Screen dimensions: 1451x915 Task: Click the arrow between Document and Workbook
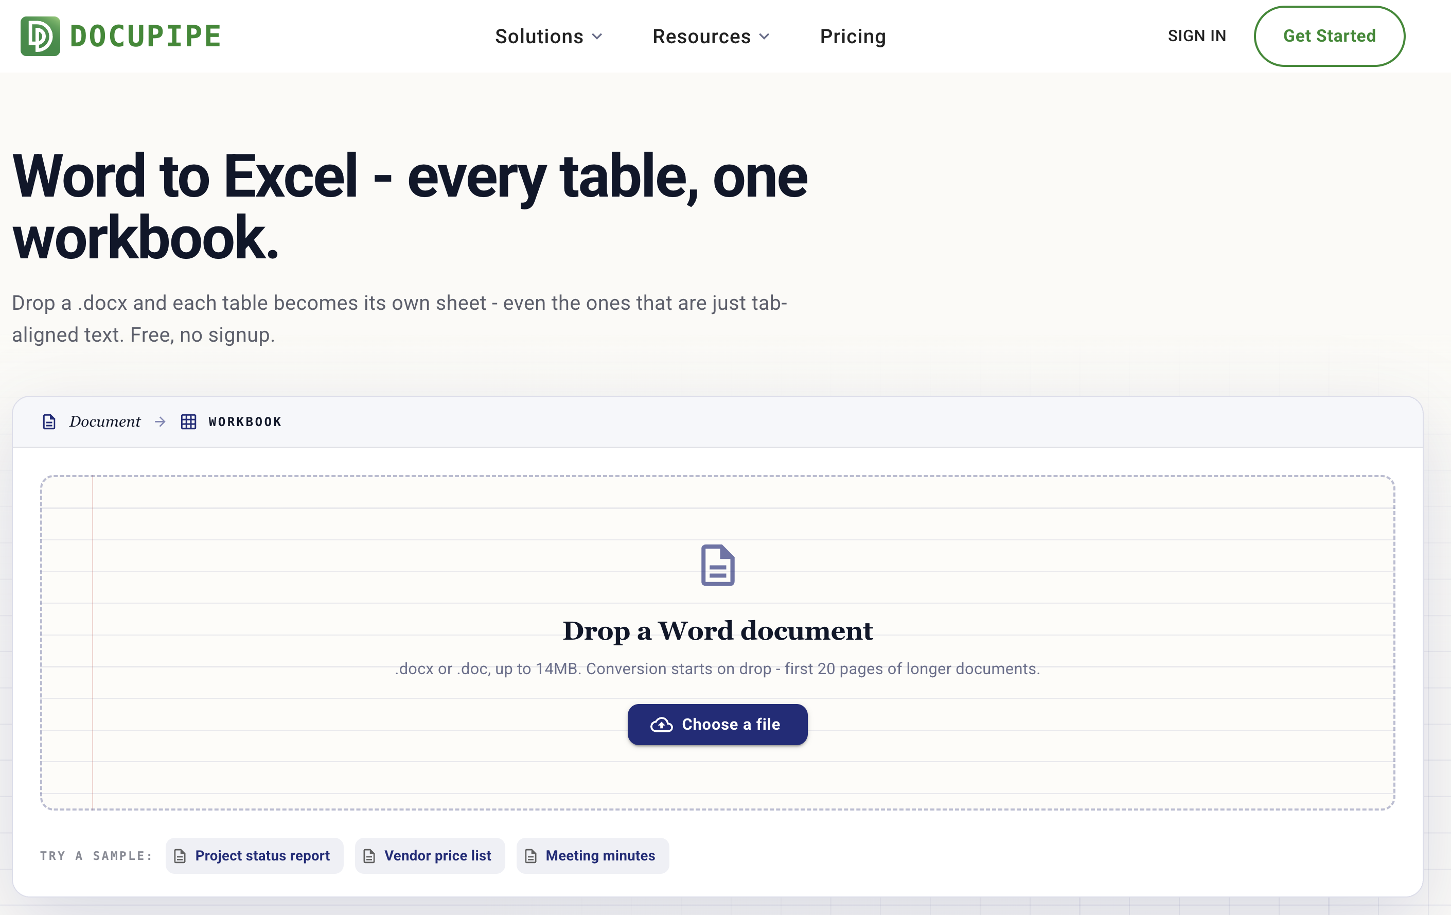point(161,422)
